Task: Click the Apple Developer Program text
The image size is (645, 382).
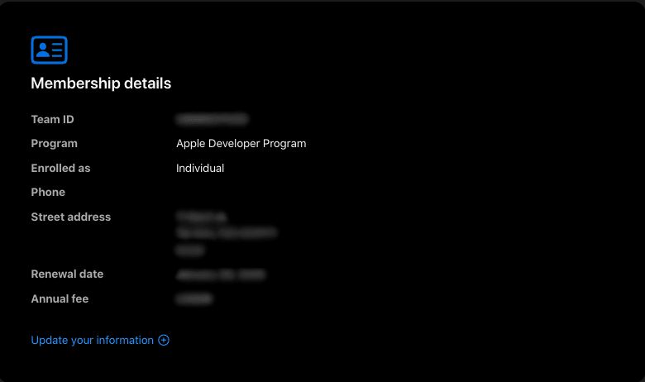Action: coord(241,143)
